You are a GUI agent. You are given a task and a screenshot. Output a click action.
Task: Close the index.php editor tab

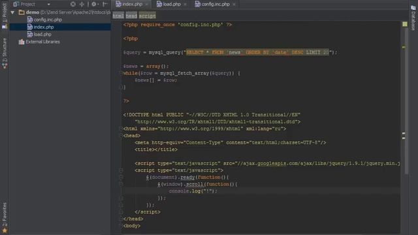pos(146,5)
